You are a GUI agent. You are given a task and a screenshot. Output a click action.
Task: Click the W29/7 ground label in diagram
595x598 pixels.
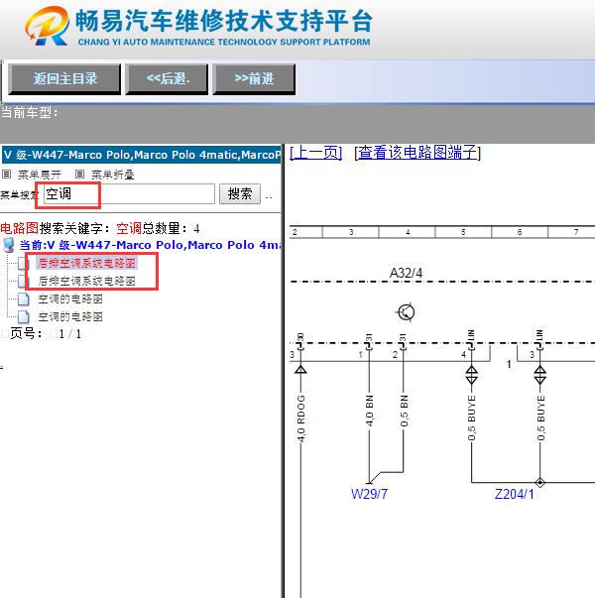pyautogui.click(x=369, y=494)
